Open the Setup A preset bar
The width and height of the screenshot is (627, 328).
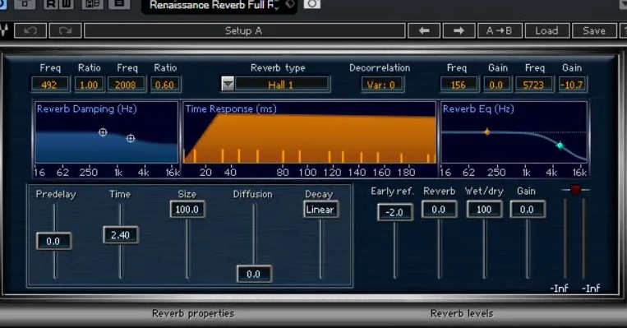coord(244,30)
